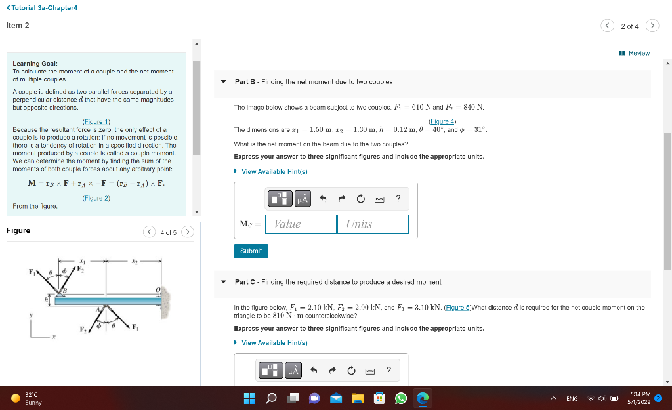Open taskbar Search
Viewport: 672px width, 410px height.
tap(271, 398)
